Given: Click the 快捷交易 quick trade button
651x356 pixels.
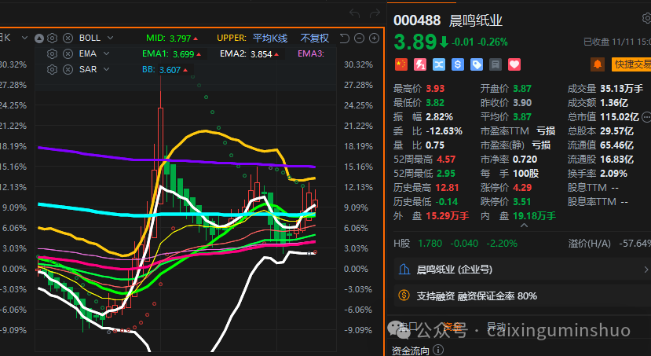Looking at the screenshot, I should click(631, 64).
